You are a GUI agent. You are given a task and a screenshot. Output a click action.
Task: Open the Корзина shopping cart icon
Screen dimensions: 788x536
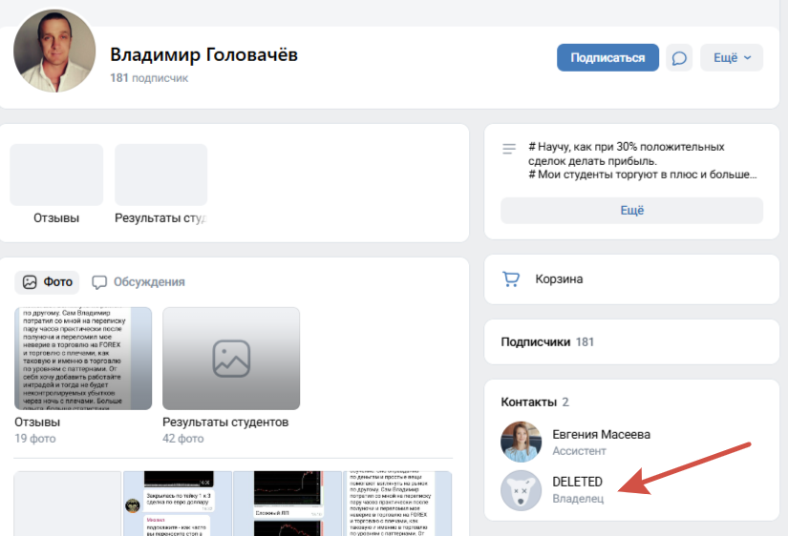point(511,279)
